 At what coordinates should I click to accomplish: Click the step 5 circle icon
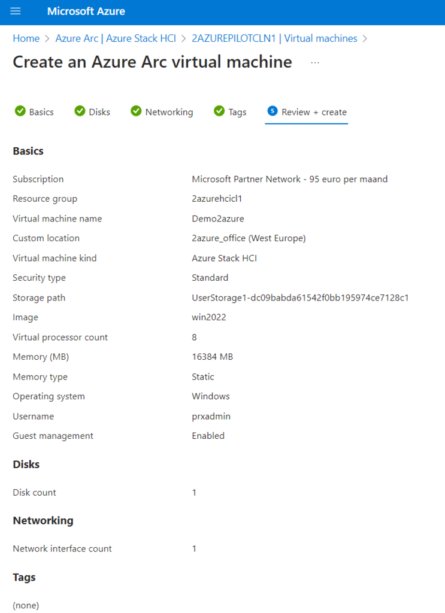pyautogui.click(x=273, y=111)
